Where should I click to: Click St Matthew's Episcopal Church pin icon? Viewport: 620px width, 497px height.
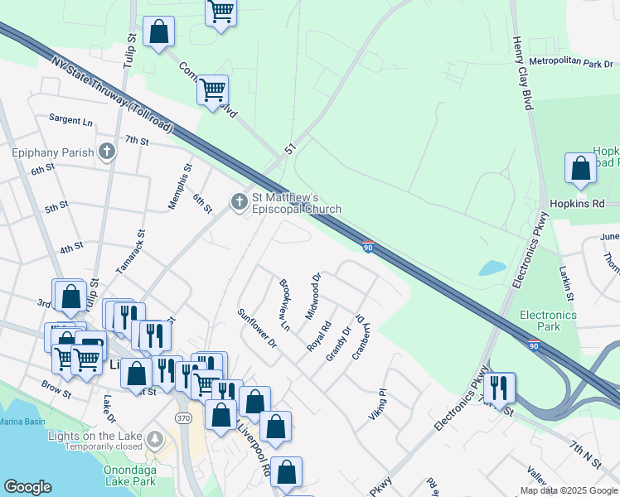pos(240,202)
